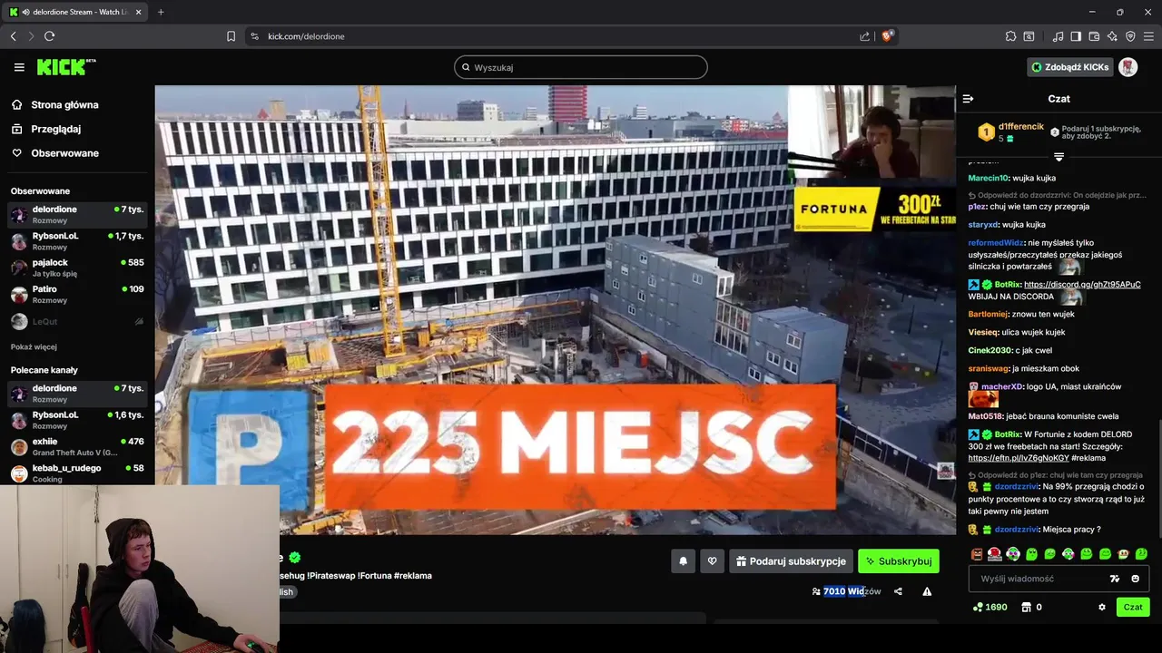This screenshot has height=653, width=1162.
Task: Click Brave Shields lion icon in address bar
Action: coord(887,36)
